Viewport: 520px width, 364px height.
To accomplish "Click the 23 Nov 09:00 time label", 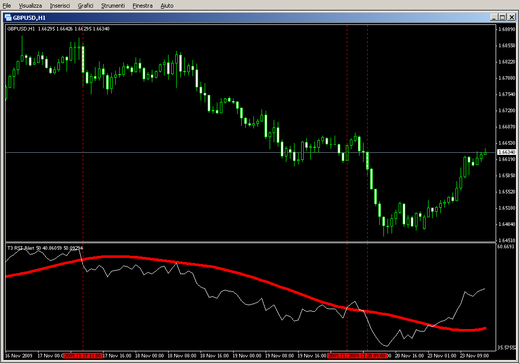I will (x=474, y=356).
